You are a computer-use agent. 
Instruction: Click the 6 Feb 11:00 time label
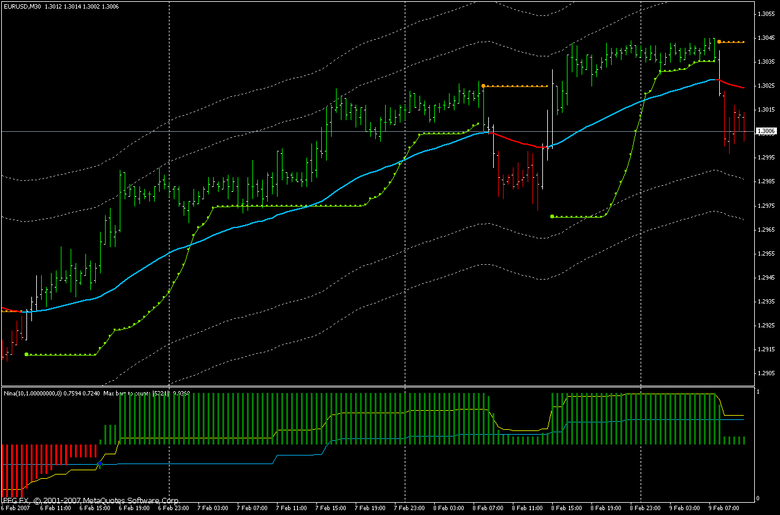click(x=55, y=508)
